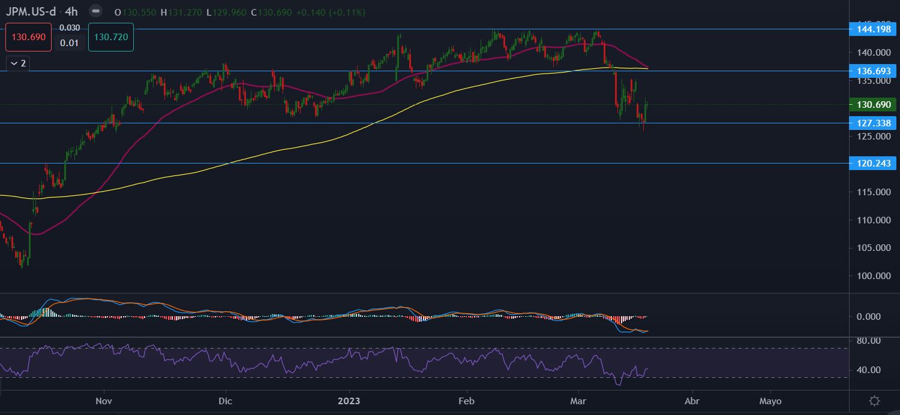Select the 127.338 horizontal line price label
The image size is (900, 415).
pyautogui.click(x=874, y=123)
